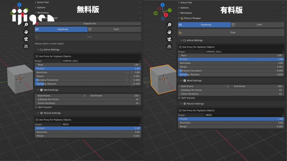This screenshot has width=287, height=161.
Task: Collapse Physics Dropper panel on right
Action: tap(189, 18)
